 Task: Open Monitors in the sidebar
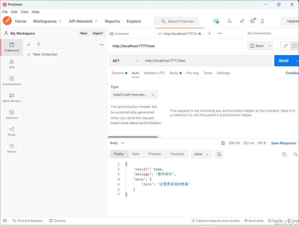pos(12,114)
